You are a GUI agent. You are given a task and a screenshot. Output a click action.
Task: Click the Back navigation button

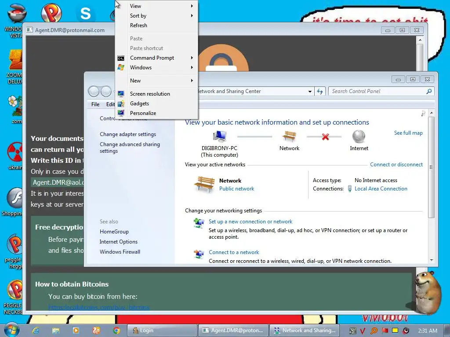tap(94, 91)
